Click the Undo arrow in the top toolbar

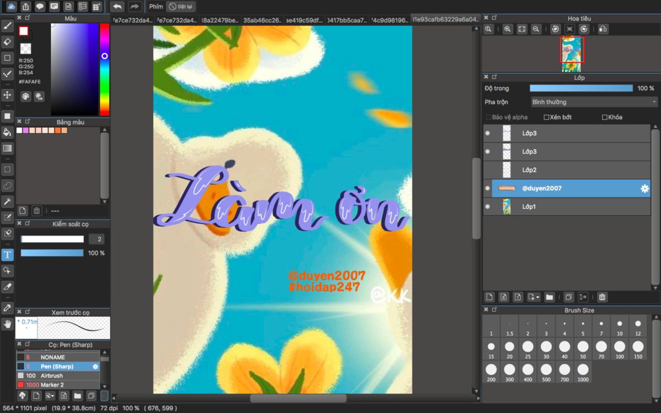(117, 6)
